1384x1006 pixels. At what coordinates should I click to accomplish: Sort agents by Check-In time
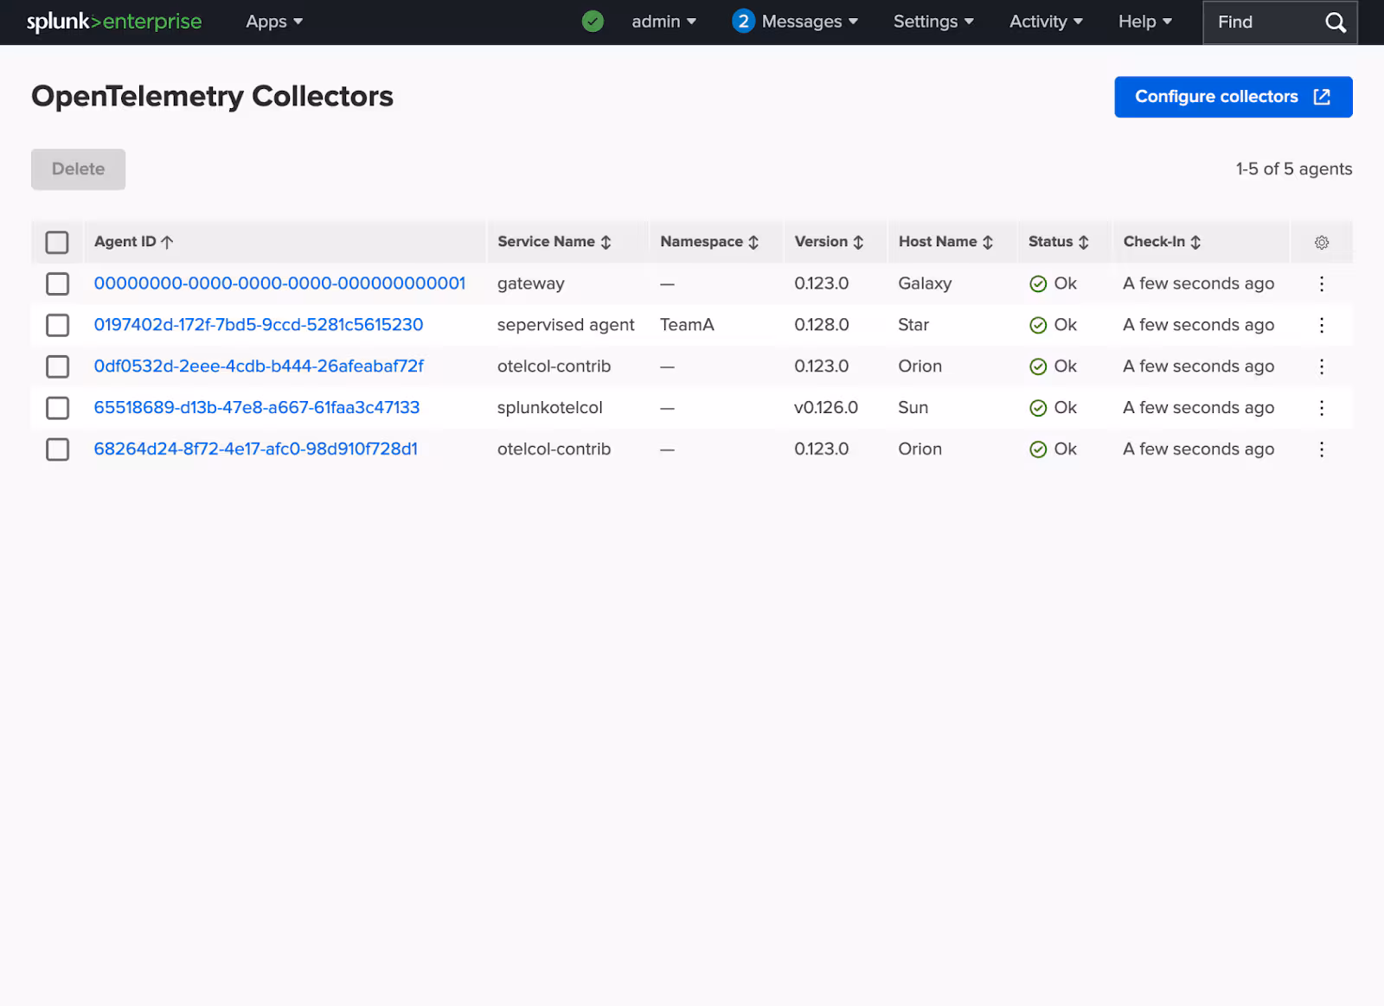(x=1162, y=242)
